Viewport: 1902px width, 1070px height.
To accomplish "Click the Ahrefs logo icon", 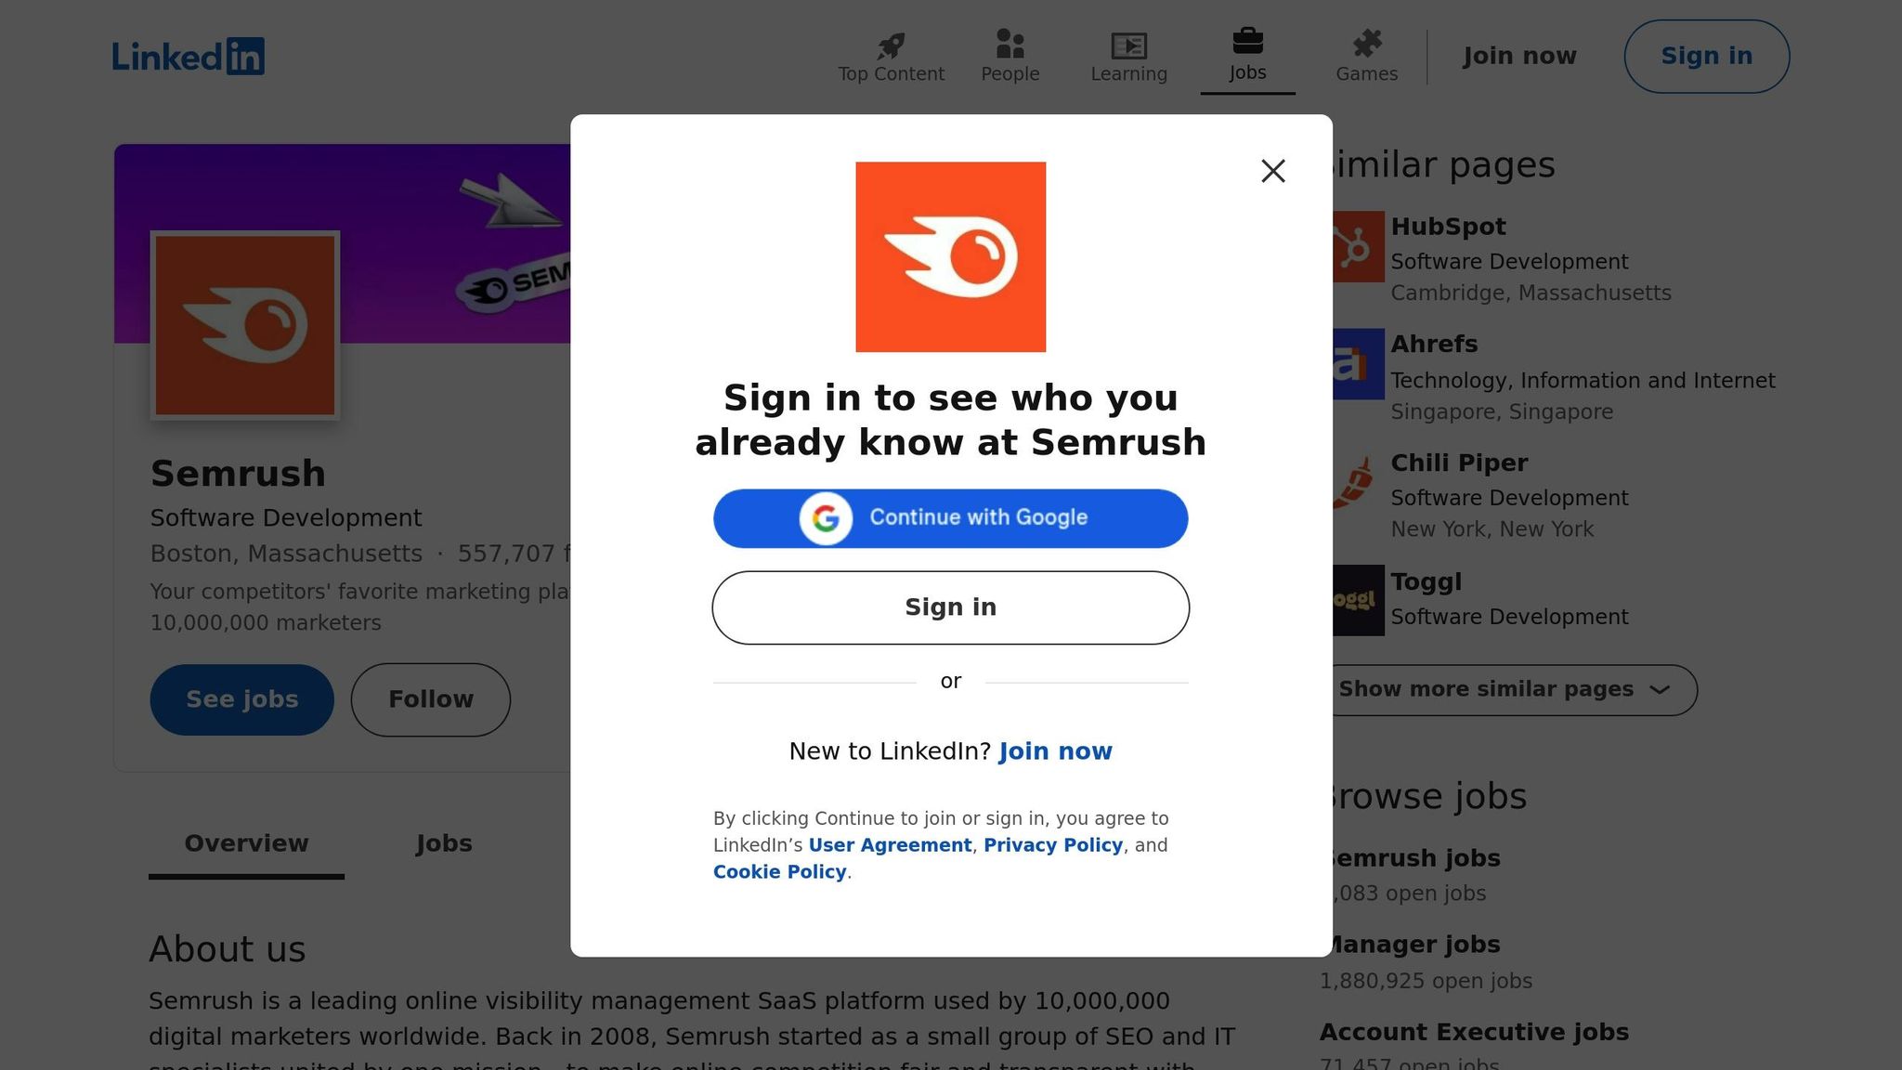I will pyautogui.click(x=1358, y=364).
